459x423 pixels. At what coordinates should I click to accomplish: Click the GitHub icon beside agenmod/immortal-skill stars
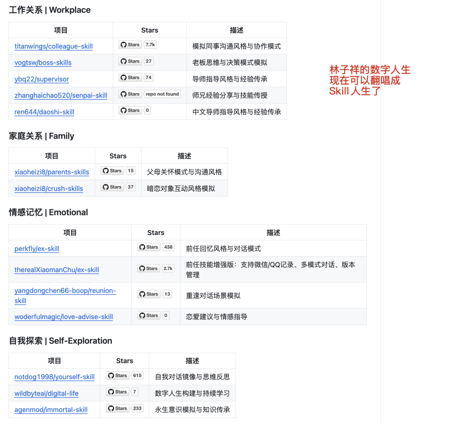[110, 408]
